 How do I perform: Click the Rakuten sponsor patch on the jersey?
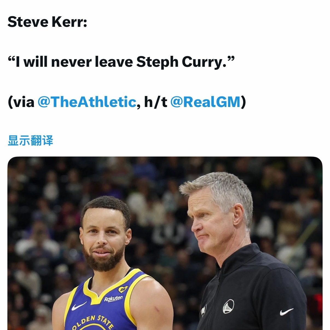pyautogui.click(x=113, y=299)
